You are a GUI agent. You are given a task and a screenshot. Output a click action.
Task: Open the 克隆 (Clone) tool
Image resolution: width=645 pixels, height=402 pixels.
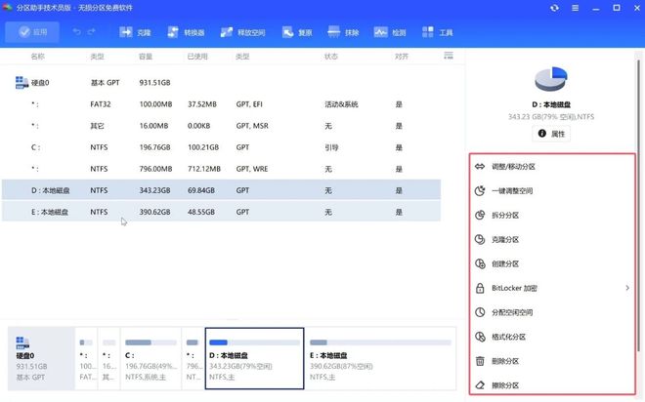135,32
